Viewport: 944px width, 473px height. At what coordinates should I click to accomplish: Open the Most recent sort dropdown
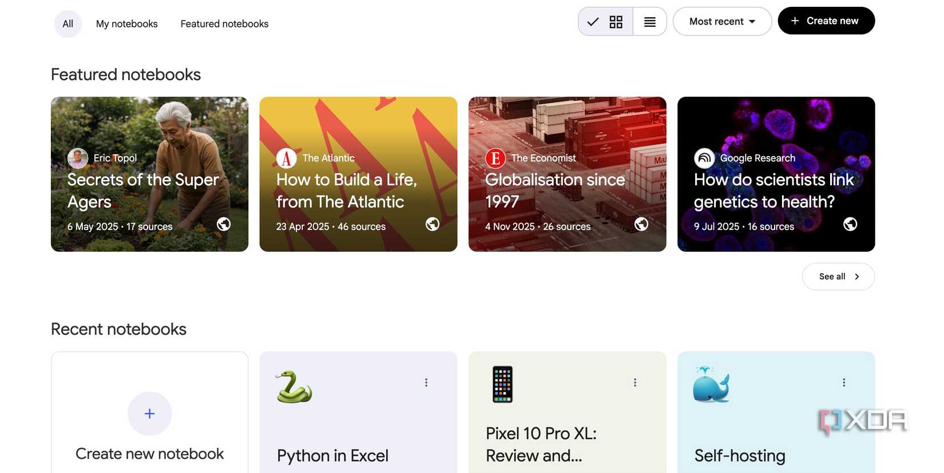(x=722, y=22)
